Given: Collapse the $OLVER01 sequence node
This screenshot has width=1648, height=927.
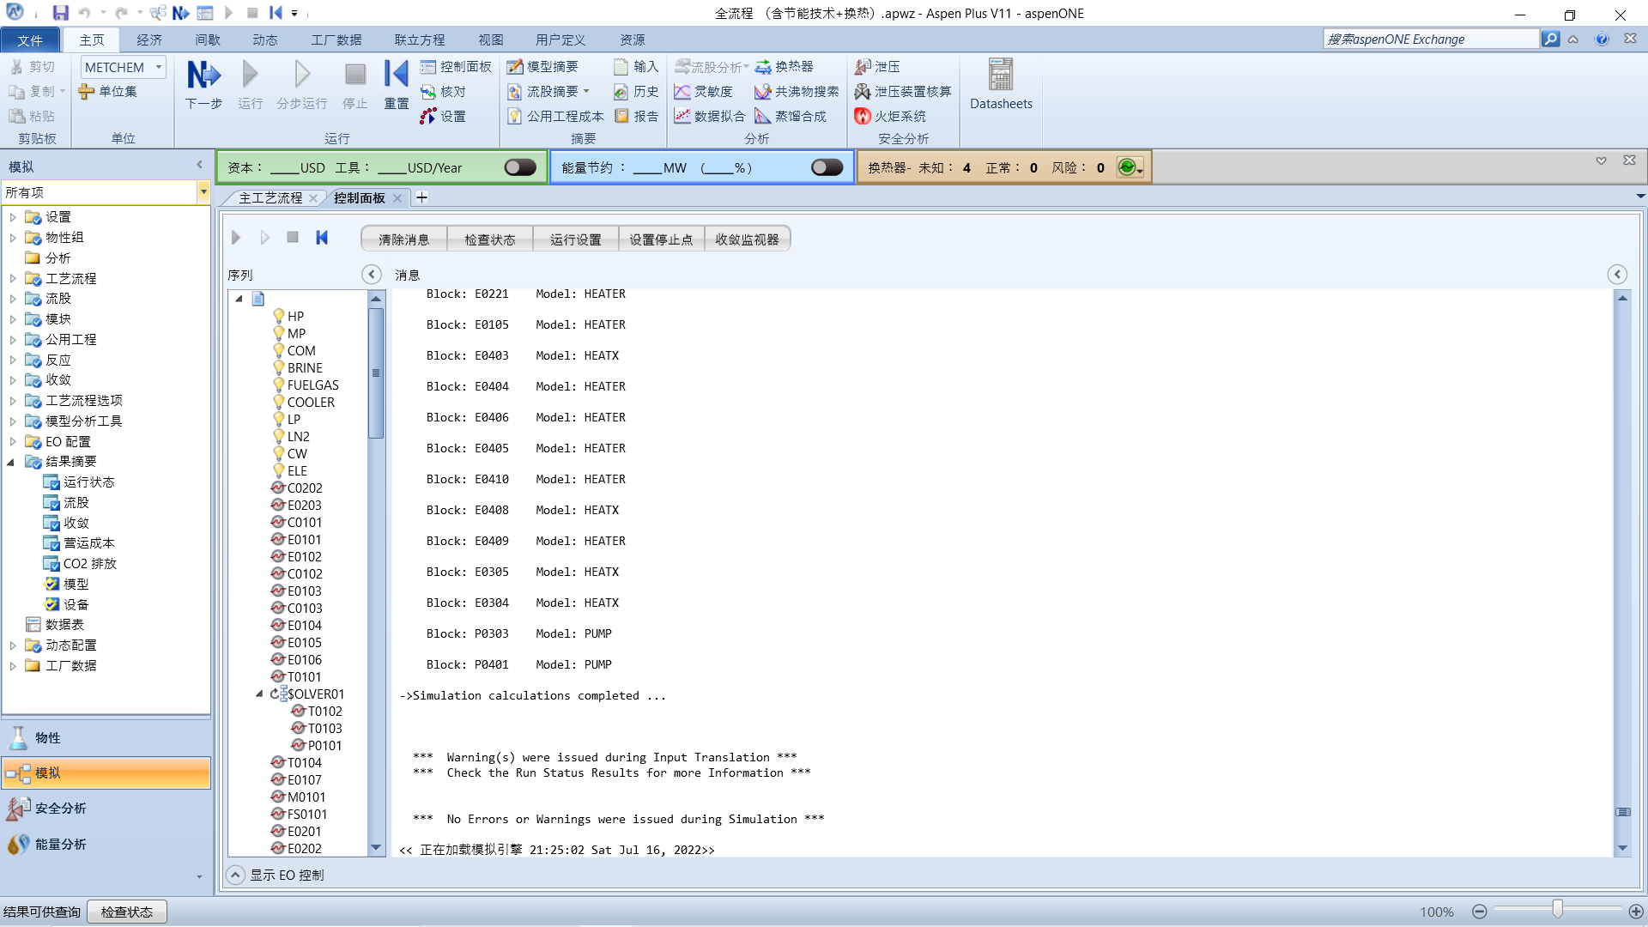Looking at the screenshot, I should (x=259, y=694).
